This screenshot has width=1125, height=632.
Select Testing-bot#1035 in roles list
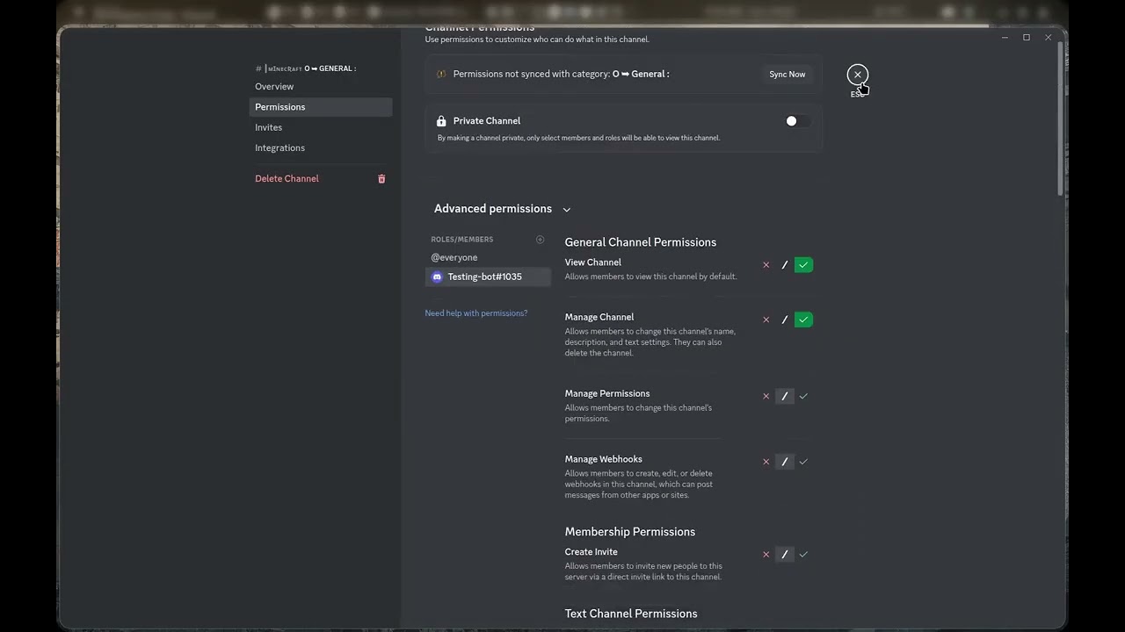click(x=488, y=276)
